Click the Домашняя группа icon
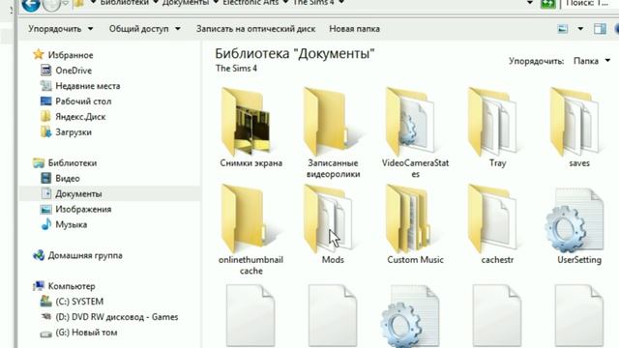Viewport: 619px width, 348px height. (39, 255)
